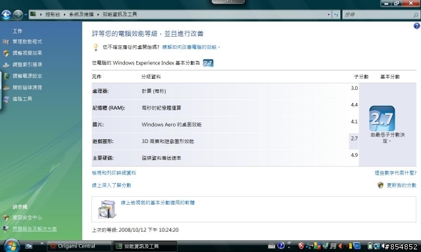
Task: Open 調整電源設定 in the task pane
Action: coord(27,76)
